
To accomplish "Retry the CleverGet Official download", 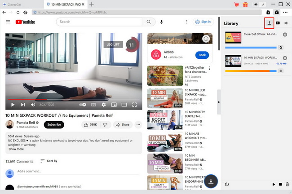I will [281, 47].
